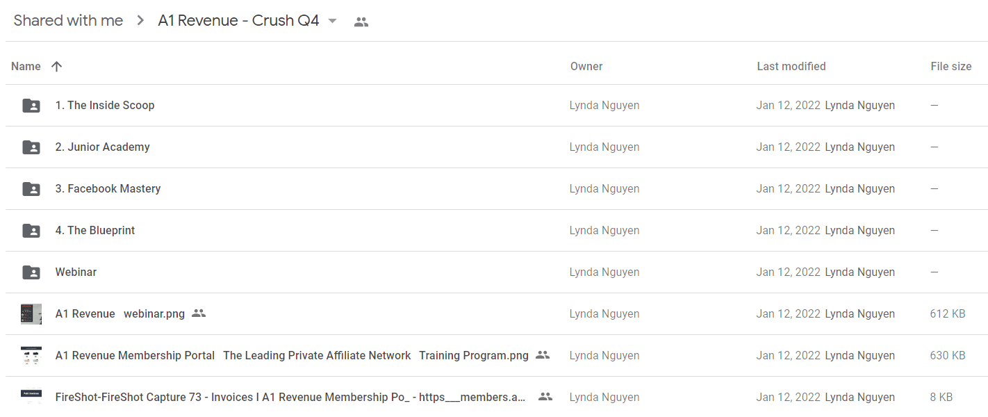988x417 pixels.
Task: Click Jan 12, 2022 date in Junior Academy row
Action: point(789,147)
